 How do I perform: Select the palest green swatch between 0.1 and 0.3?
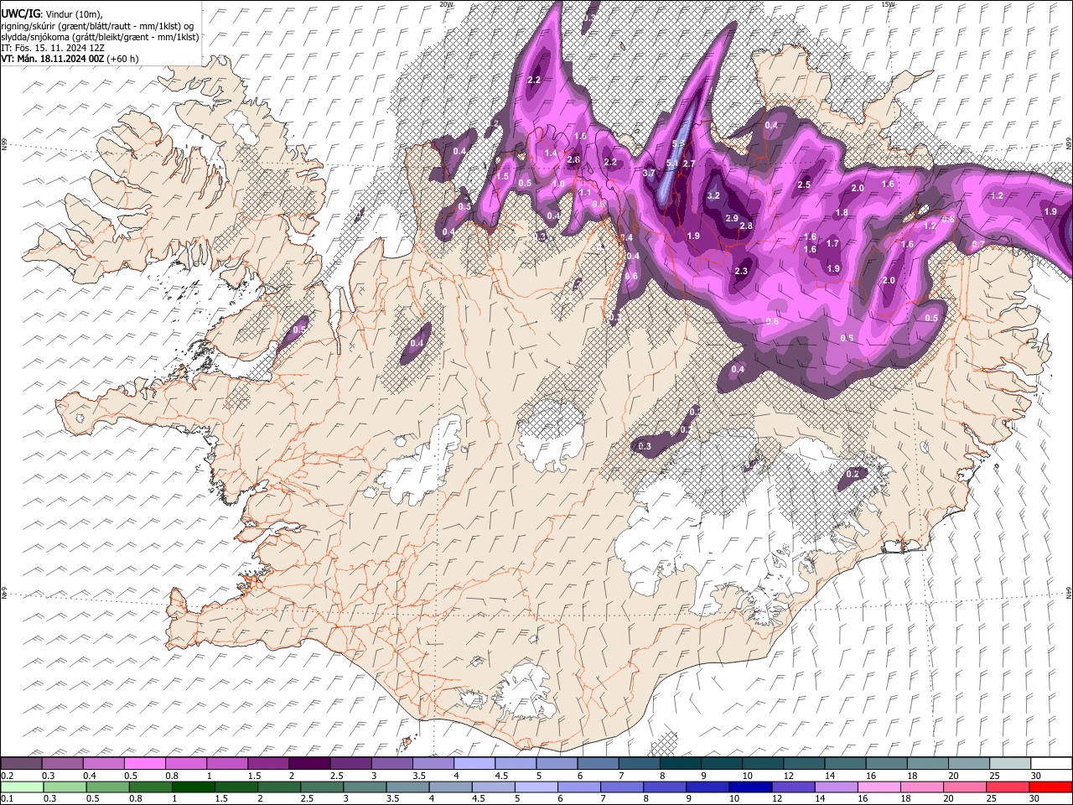point(22,787)
